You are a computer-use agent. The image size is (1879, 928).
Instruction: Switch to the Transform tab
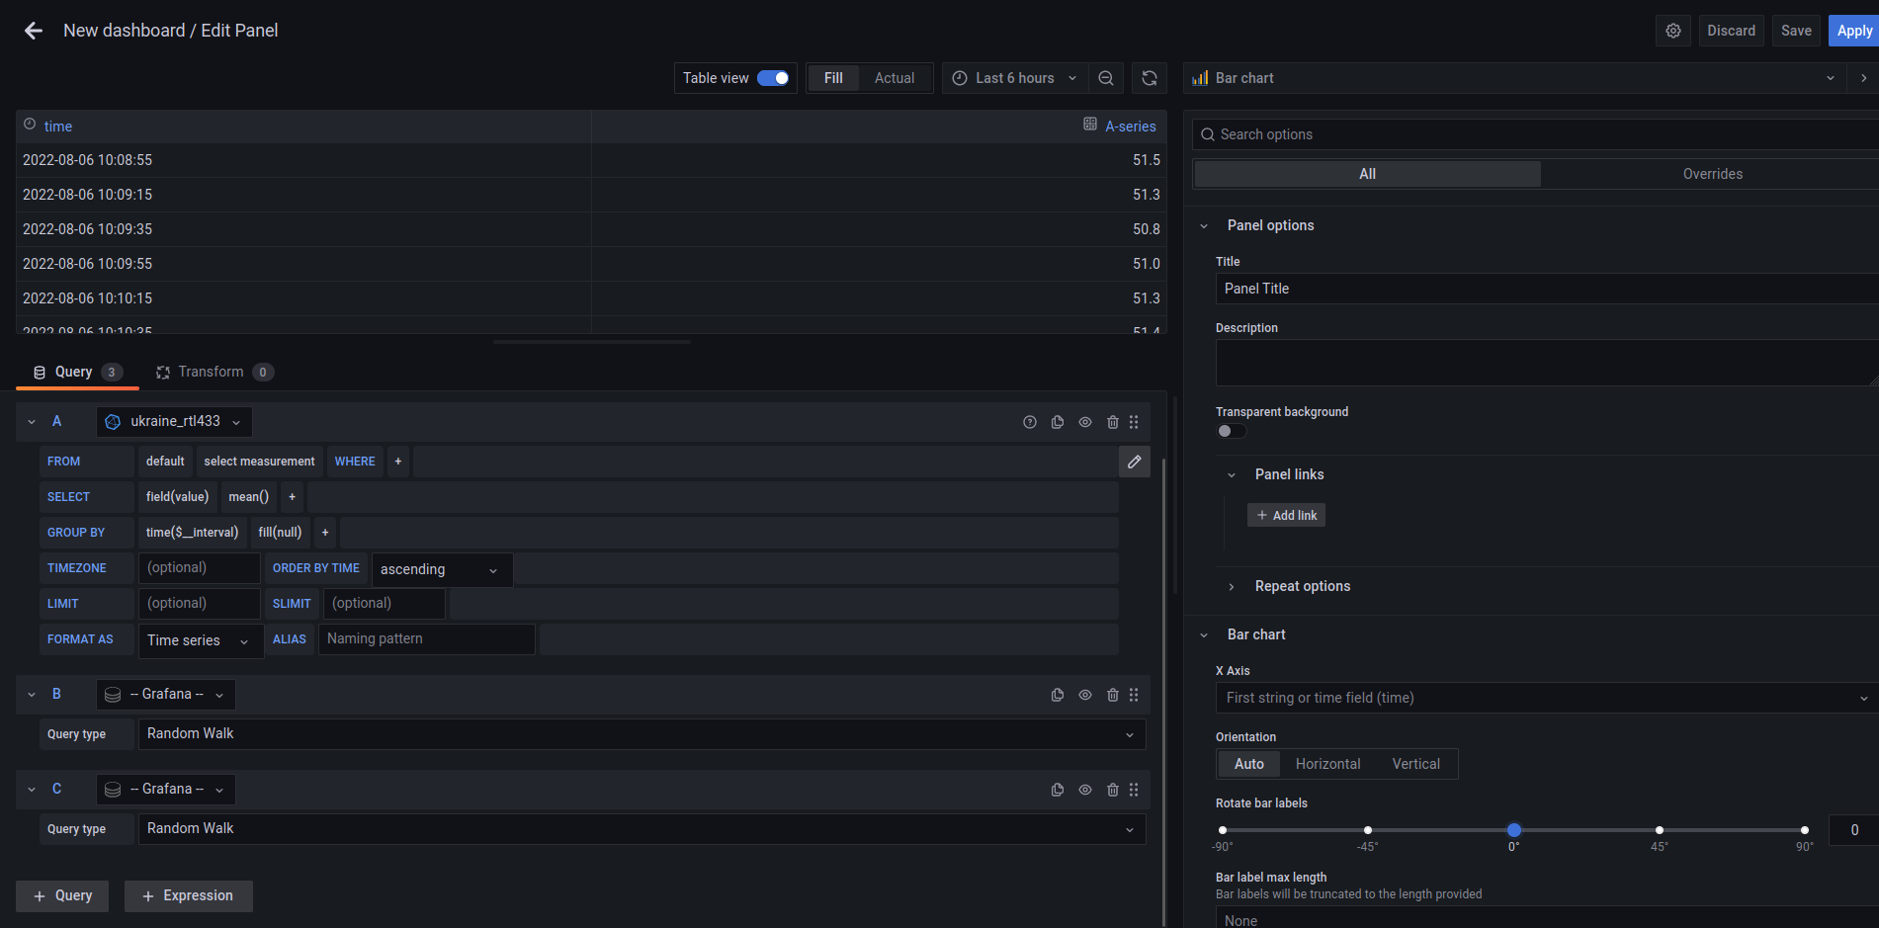click(x=214, y=371)
